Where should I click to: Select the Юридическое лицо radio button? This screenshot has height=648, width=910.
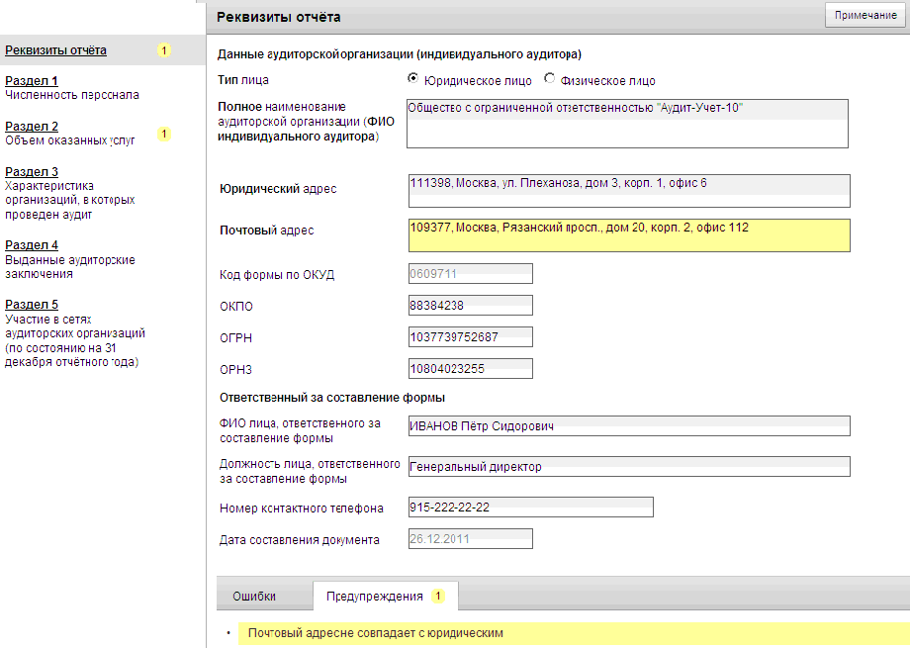point(412,78)
